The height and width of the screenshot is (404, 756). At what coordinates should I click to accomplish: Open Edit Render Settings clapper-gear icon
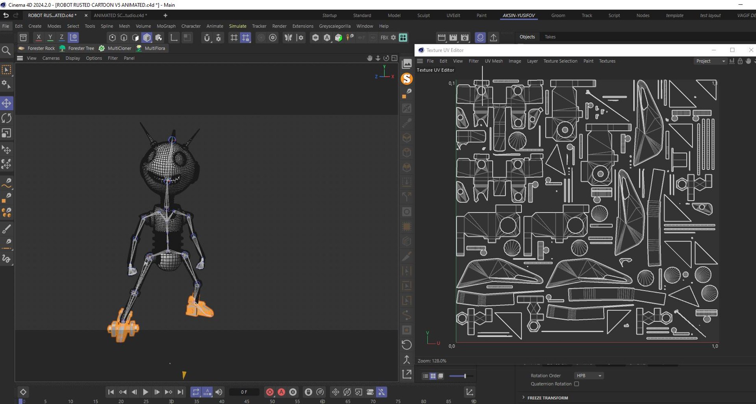465,38
